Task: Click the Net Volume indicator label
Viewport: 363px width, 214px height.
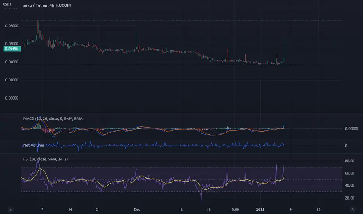Action: click(33, 145)
